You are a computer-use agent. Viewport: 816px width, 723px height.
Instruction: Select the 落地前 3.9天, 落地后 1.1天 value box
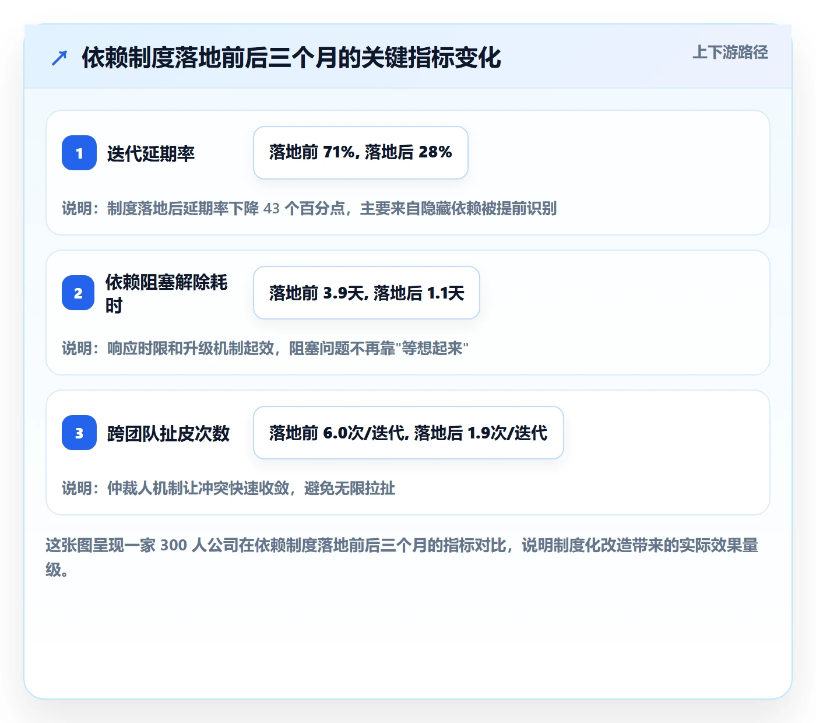coord(367,293)
